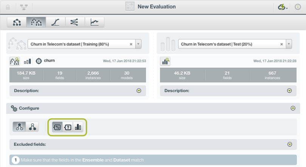The width and height of the screenshot is (306, 167).
Task: Expand the ensemble Description section
Action: pyautogui.click(x=139, y=91)
